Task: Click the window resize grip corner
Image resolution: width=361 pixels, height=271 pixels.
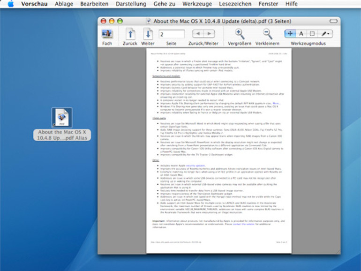Action: pyautogui.click(x=338, y=252)
